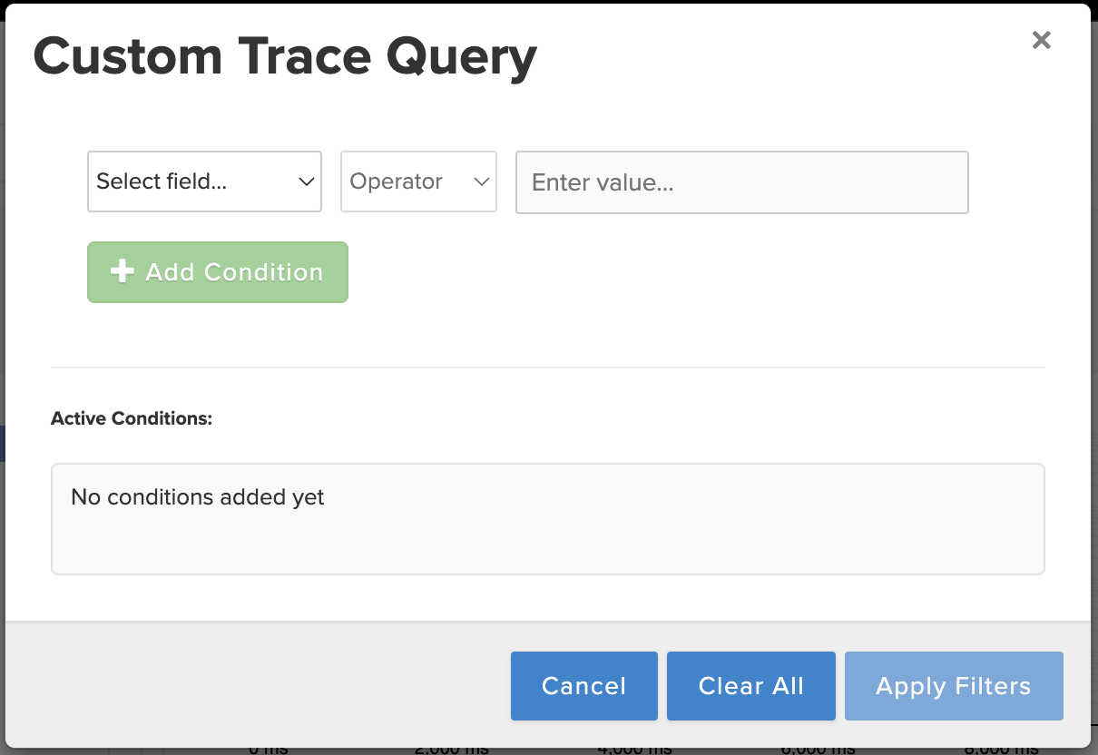The height and width of the screenshot is (755, 1098).
Task: Click the 'No conditions added yet' text
Action: pos(198,497)
